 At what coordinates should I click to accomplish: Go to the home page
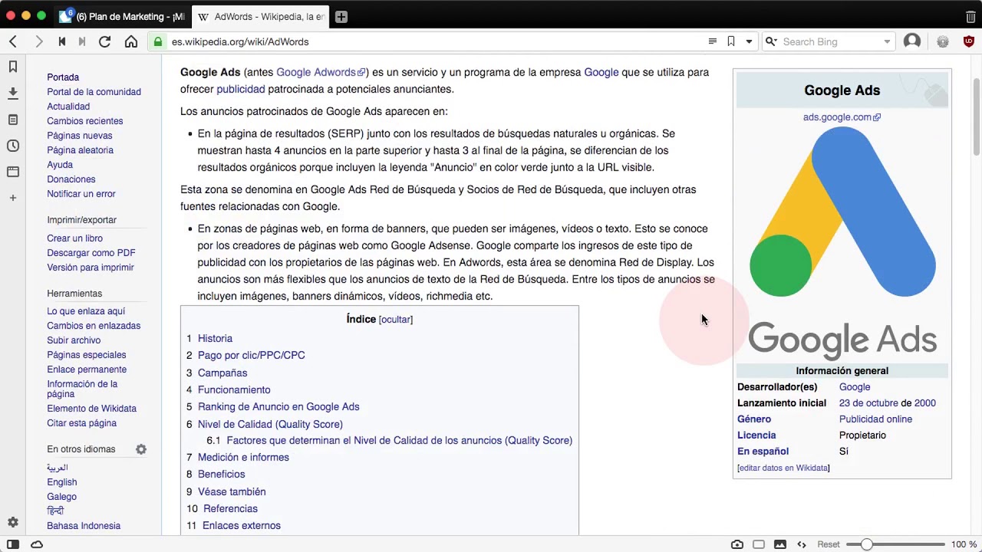(x=131, y=41)
